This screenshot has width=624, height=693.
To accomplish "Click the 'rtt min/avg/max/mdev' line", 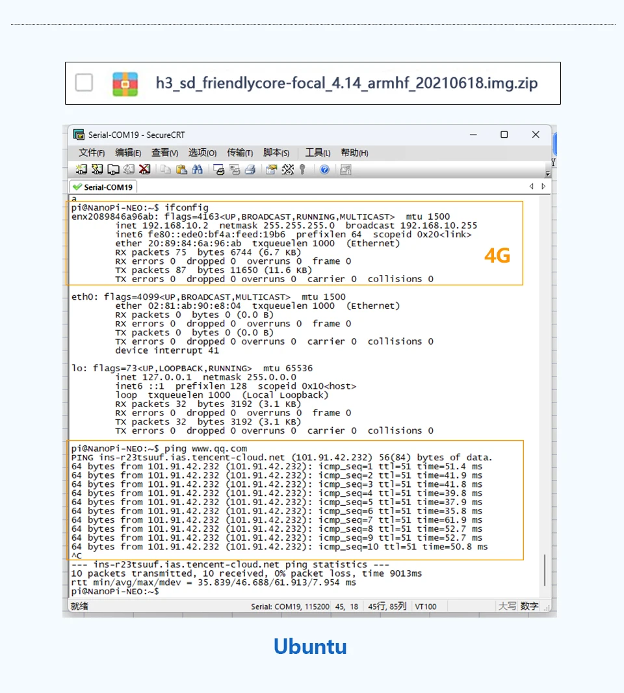I will (213, 582).
